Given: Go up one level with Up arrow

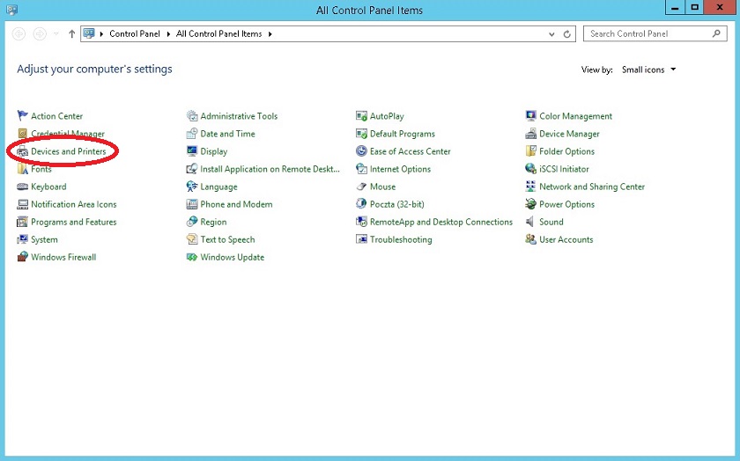Looking at the screenshot, I should coord(71,34).
